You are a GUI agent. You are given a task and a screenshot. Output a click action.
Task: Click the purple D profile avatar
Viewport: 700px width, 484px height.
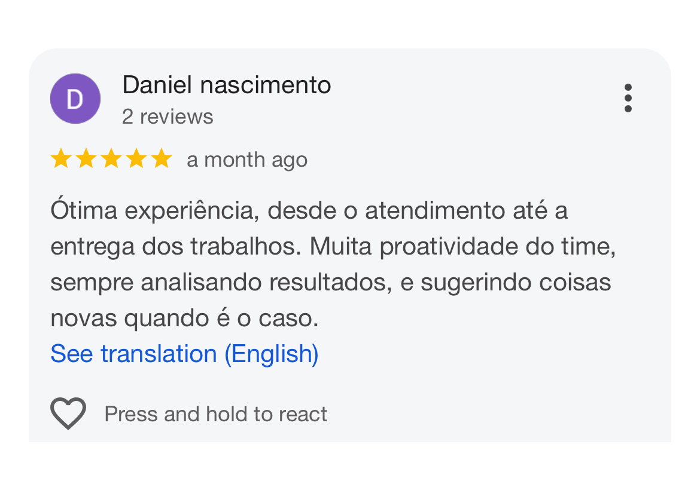click(75, 99)
